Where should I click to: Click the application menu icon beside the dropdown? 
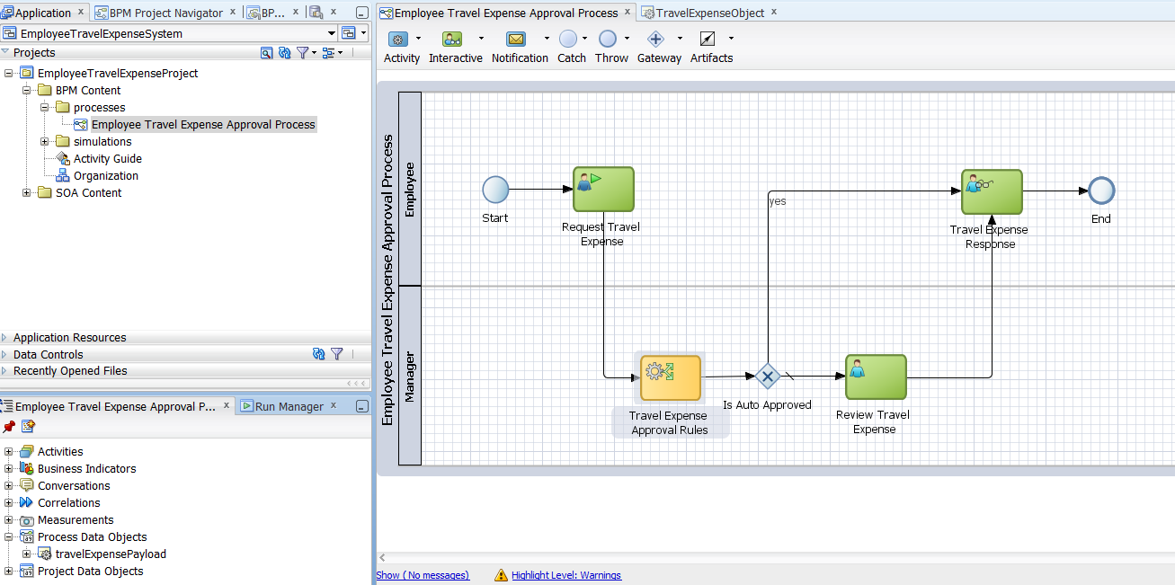coord(348,33)
